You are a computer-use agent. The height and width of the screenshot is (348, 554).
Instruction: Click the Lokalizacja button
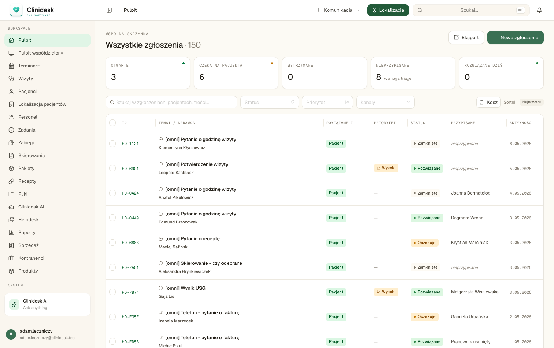[x=388, y=10]
